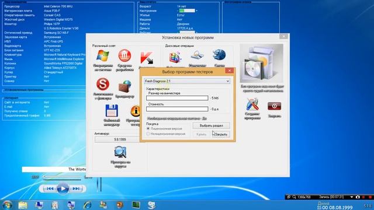Open the red circle S icon

[103, 84]
